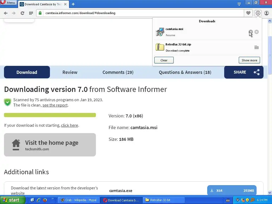
Task: Click the green padlock security icon
Action: 40,13
